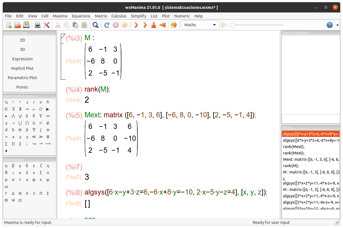
Task: Open the Maths cell style dropdown
Action: [x=200, y=25]
